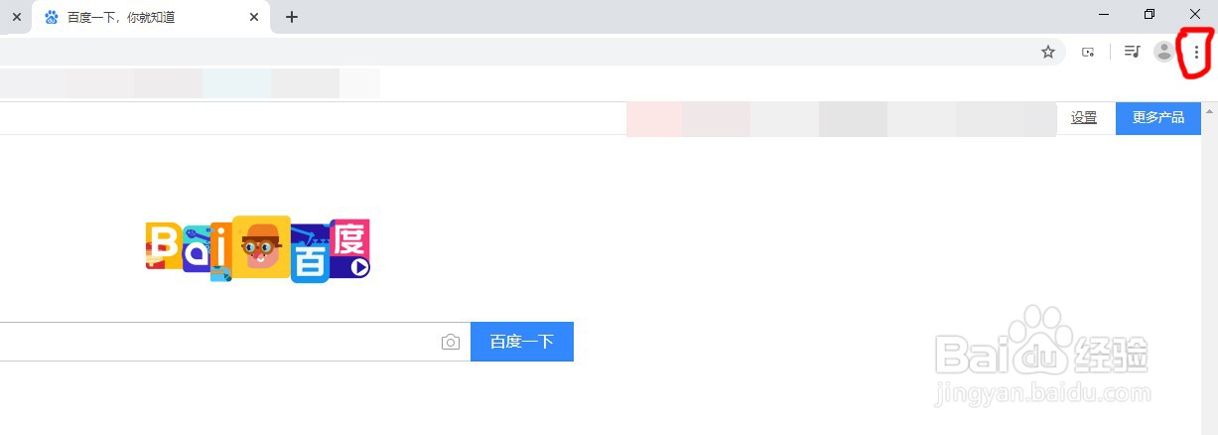
Task: Click the scrollbar up arrow
Action: click(x=1209, y=110)
